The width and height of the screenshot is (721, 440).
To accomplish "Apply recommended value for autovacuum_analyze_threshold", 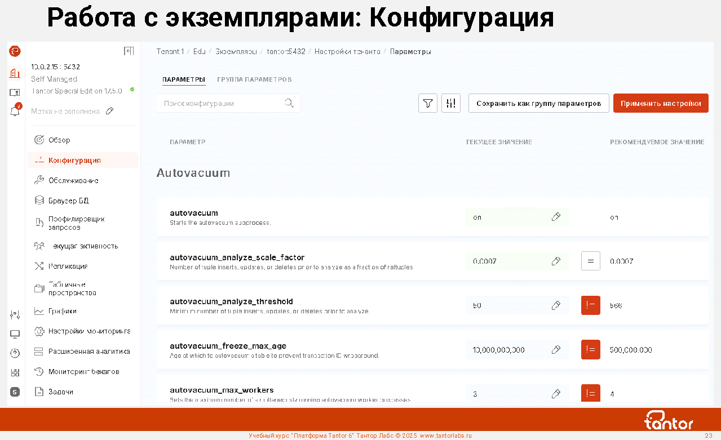I will [591, 305].
